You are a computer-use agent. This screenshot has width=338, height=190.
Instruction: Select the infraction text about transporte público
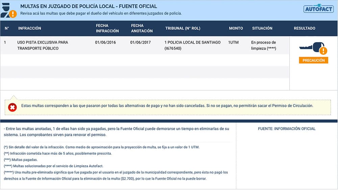pos(43,45)
